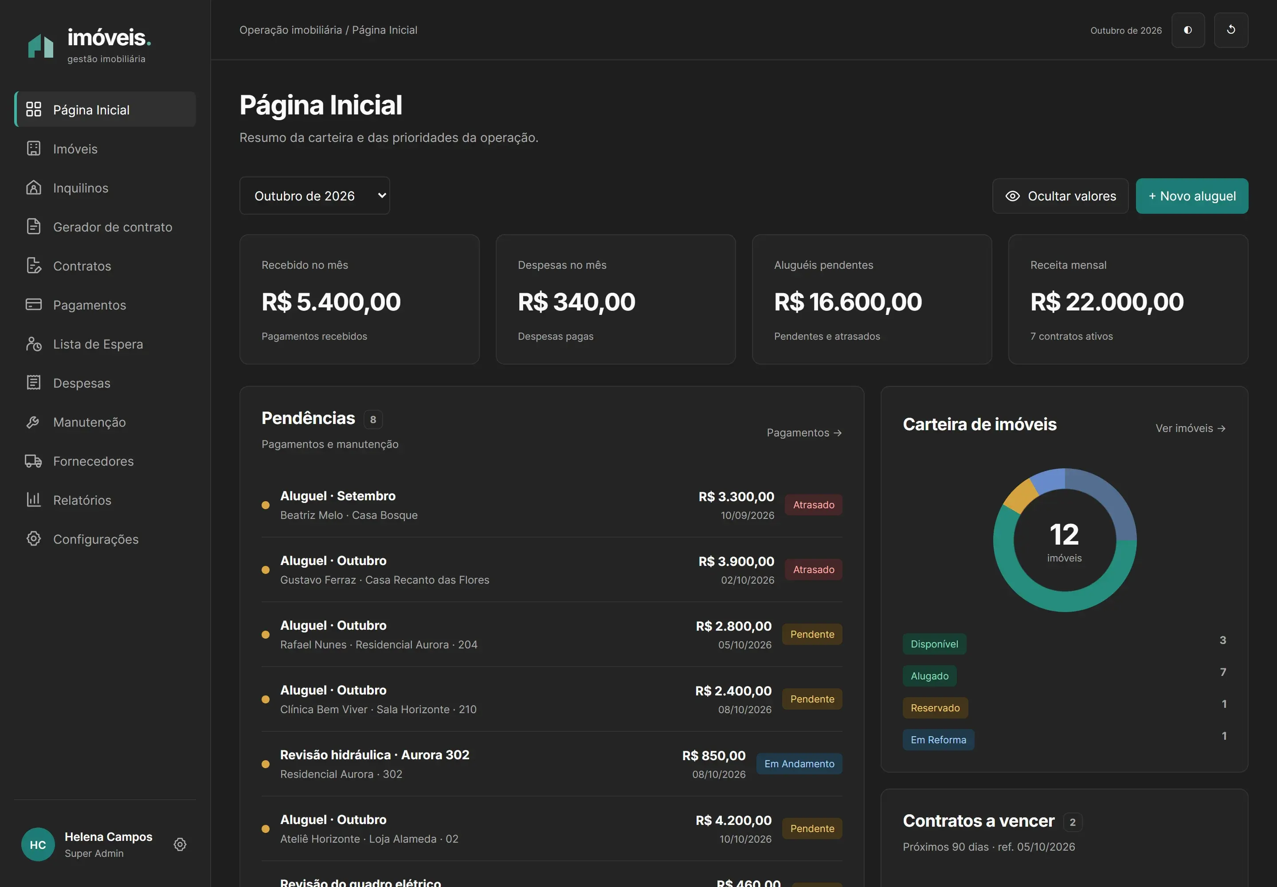Follow the Ver imóveis → link
The image size is (1277, 887).
(1190, 428)
